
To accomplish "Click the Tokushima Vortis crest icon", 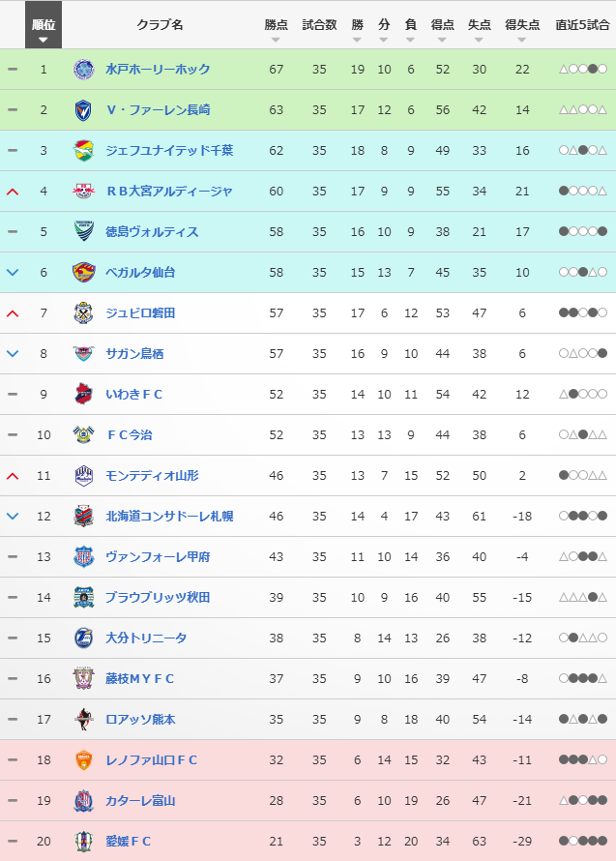I will [84, 232].
